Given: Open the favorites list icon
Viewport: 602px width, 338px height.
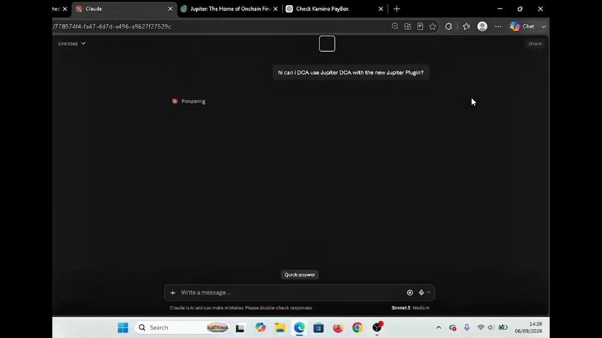Looking at the screenshot, I should tap(467, 27).
